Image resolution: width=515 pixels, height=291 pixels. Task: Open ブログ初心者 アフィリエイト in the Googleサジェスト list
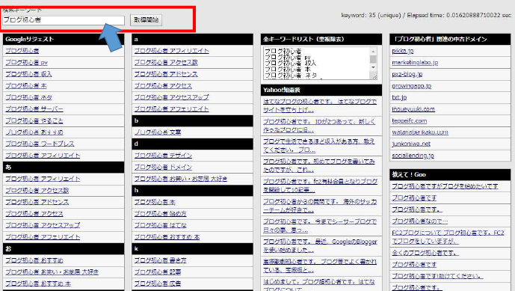pyautogui.click(x=43, y=156)
